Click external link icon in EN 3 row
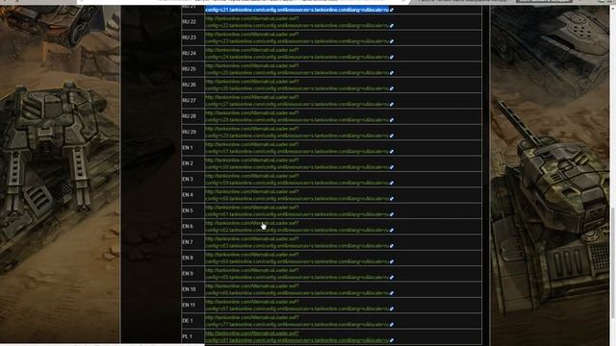616x346 pixels. click(x=392, y=183)
